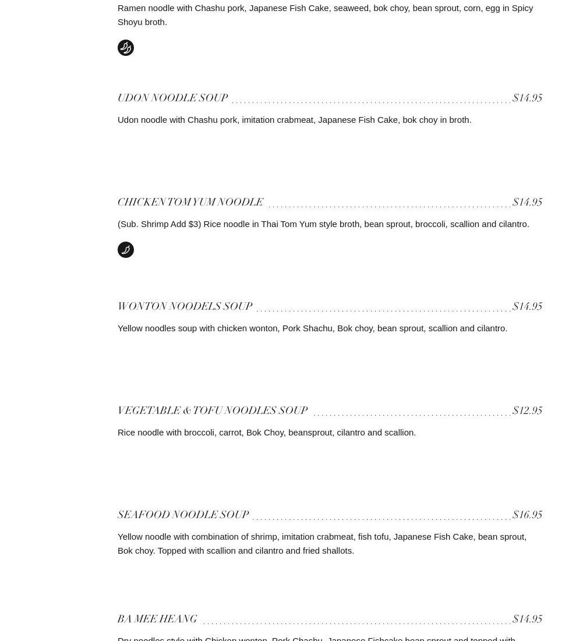
Task: Select Vegetable & Tofu Noodles Soup heading
Action: pyautogui.click(x=213, y=410)
